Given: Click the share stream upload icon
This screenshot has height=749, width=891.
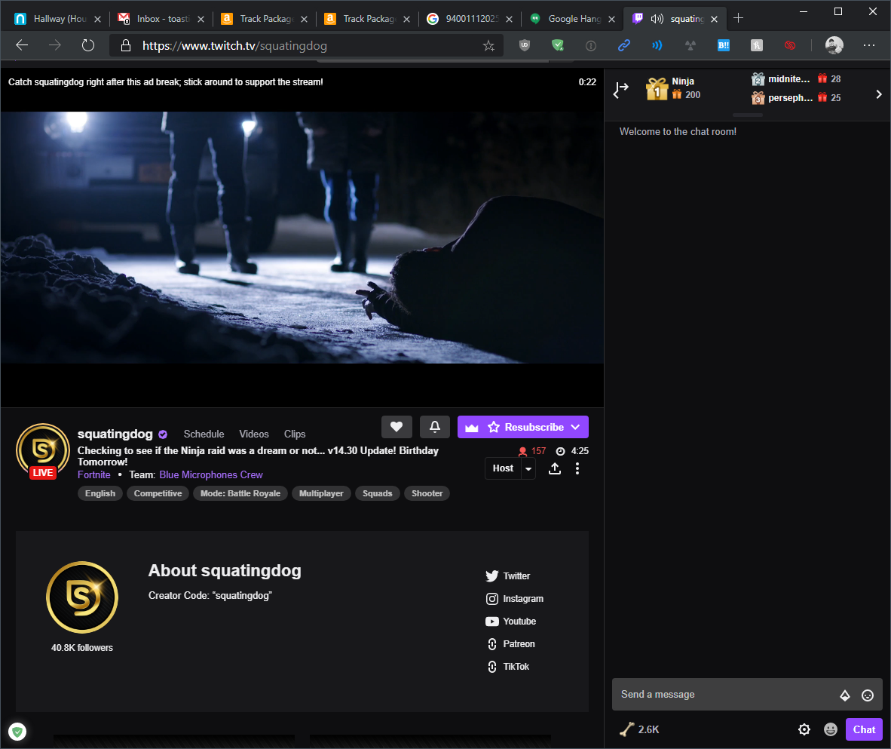Looking at the screenshot, I should coord(555,468).
